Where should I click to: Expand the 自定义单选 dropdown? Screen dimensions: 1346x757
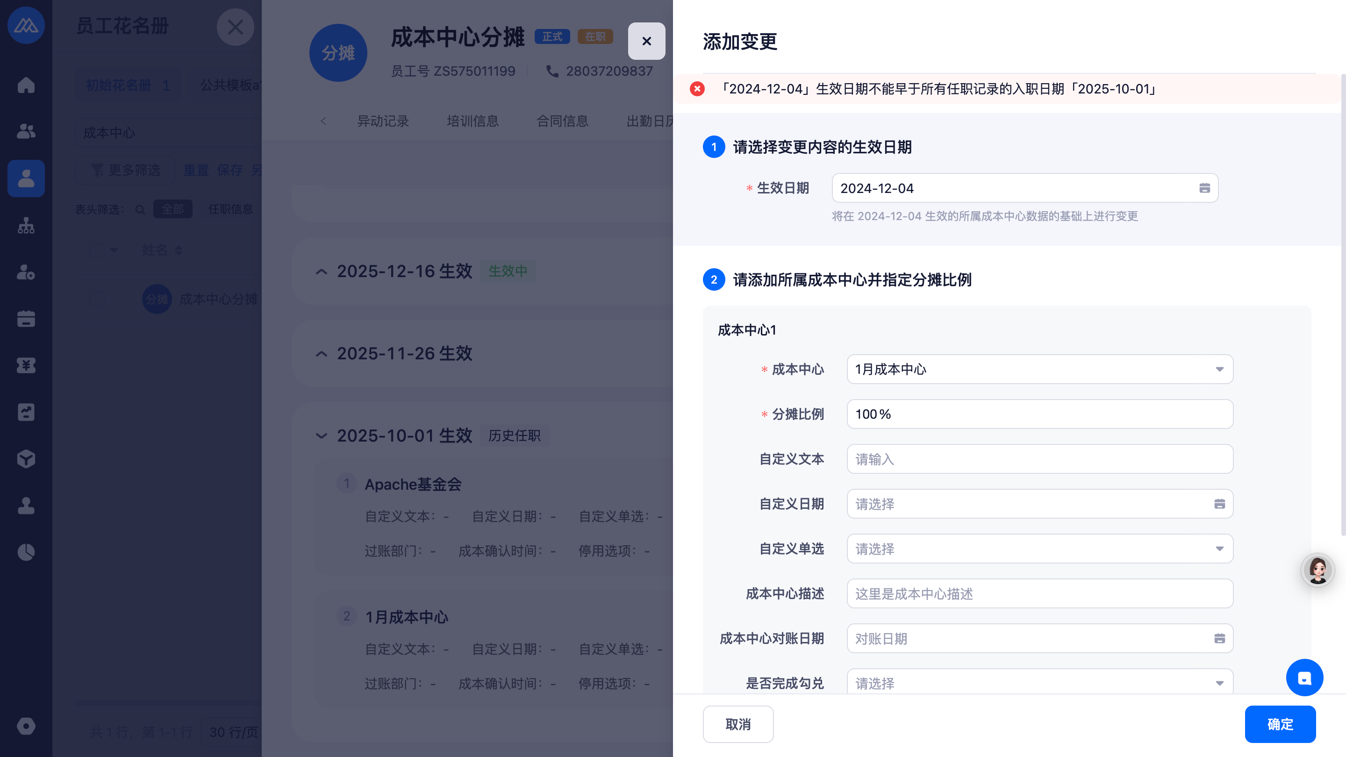pyautogui.click(x=1039, y=549)
